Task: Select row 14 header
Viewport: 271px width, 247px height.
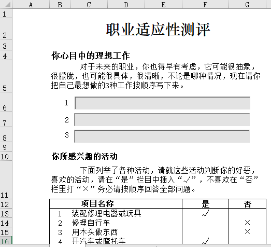Action: pyautogui.click(x=6, y=223)
